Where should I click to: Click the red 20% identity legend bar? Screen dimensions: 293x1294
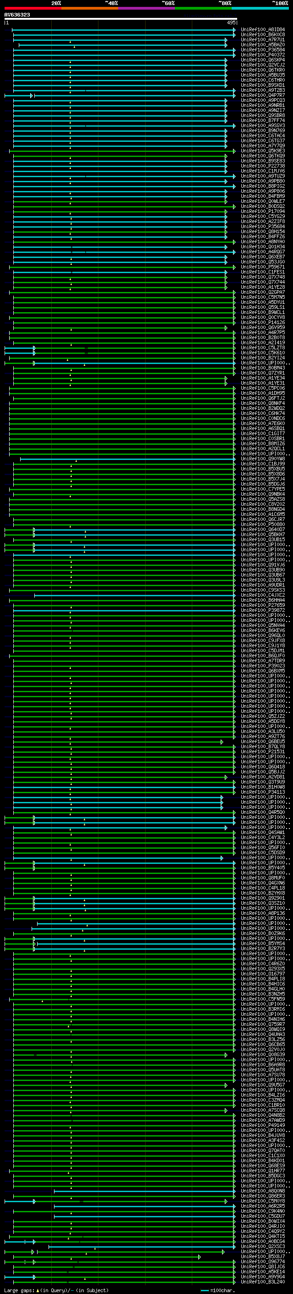pyautogui.click(x=33, y=8)
